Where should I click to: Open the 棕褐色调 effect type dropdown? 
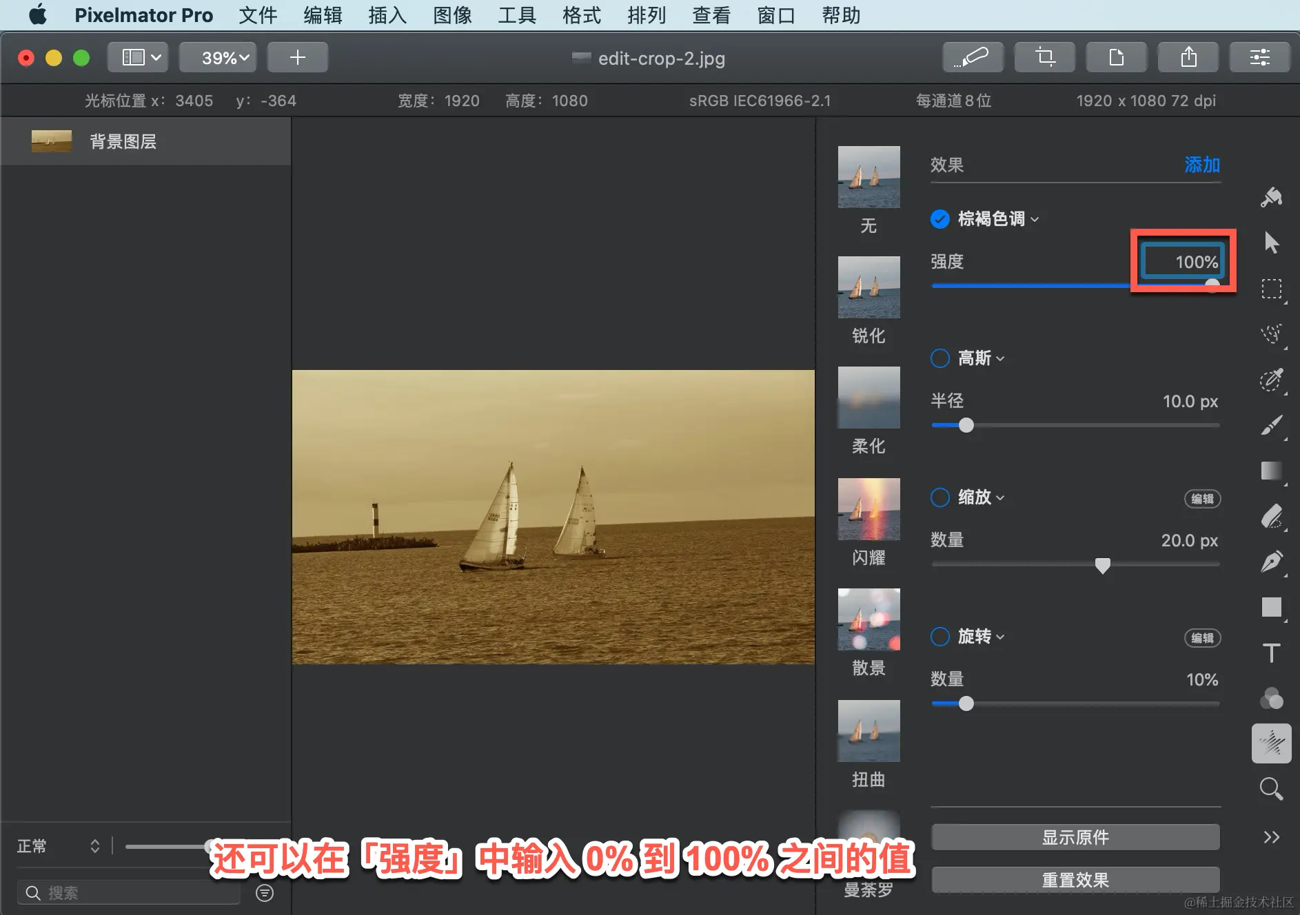(x=998, y=219)
